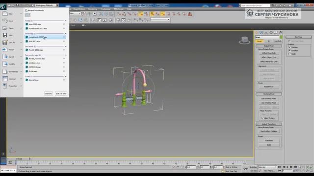Toggle Affect Pivot Only
The width and height of the screenshot is (314, 176).
pyautogui.click(x=269, y=53)
